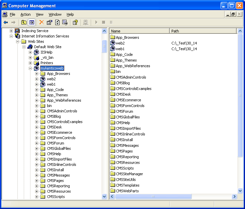Select CMSTemplates in the right pane list

click(x=128, y=185)
